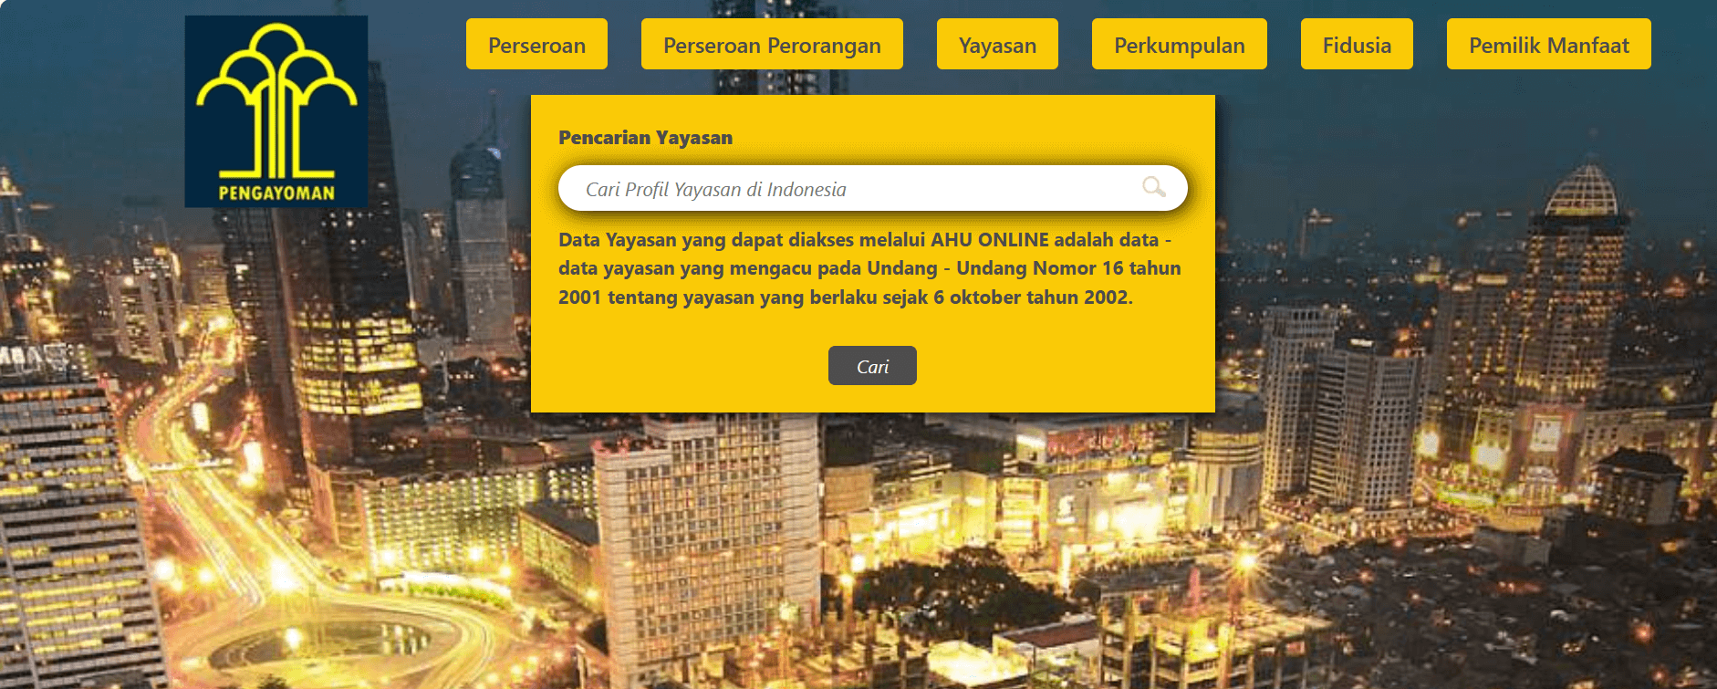The width and height of the screenshot is (1717, 689).
Task: Open the Perseroan Perorangan tab
Action: tap(772, 44)
